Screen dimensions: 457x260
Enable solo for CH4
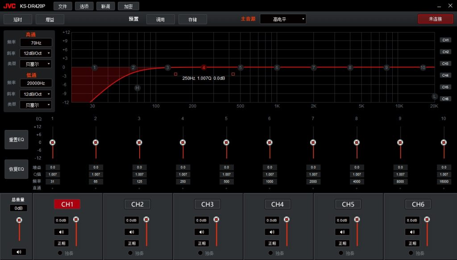[x=270, y=253]
